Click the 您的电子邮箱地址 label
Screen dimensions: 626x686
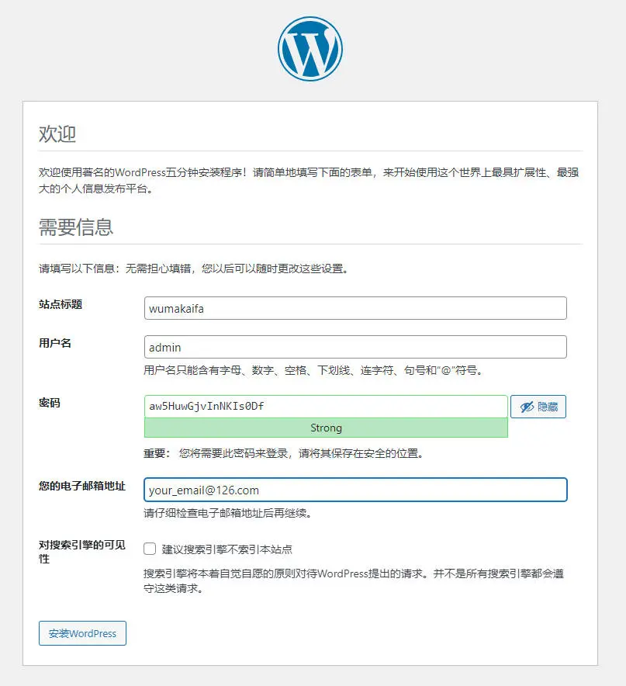point(81,486)
